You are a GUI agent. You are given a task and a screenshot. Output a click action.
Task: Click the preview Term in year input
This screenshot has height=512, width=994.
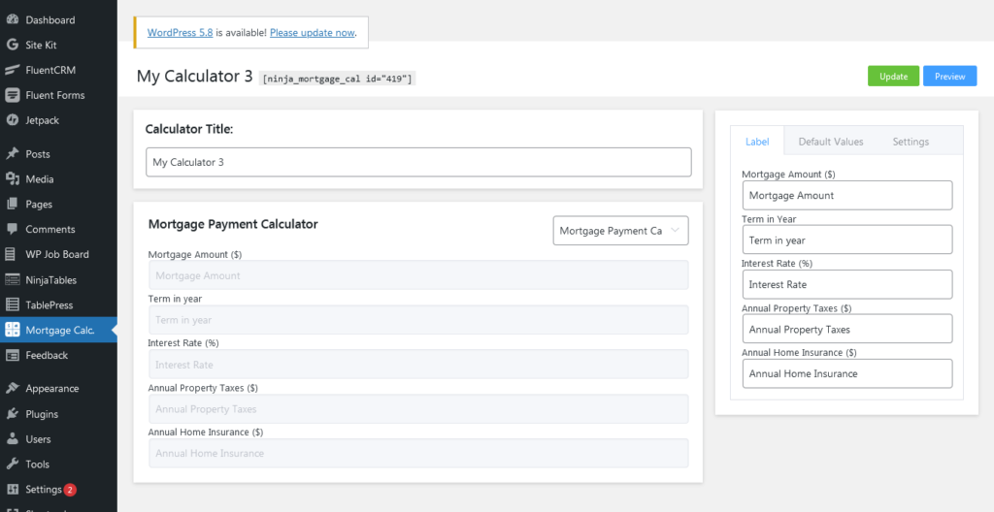(418, 320)
